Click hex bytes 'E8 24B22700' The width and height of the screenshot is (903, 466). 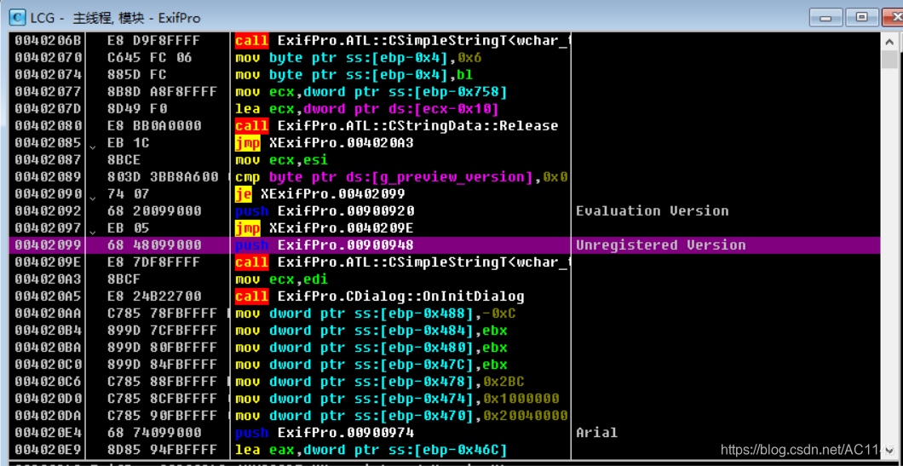click(153, 296)
